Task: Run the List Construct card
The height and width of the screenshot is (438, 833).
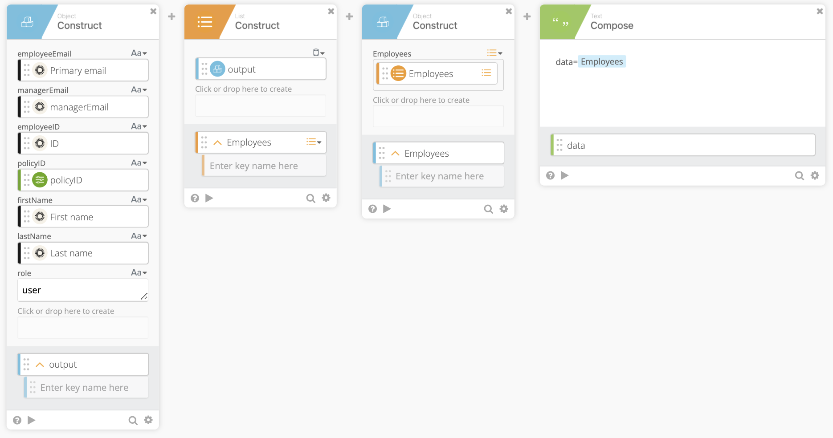Action: [x=209, y=198]
